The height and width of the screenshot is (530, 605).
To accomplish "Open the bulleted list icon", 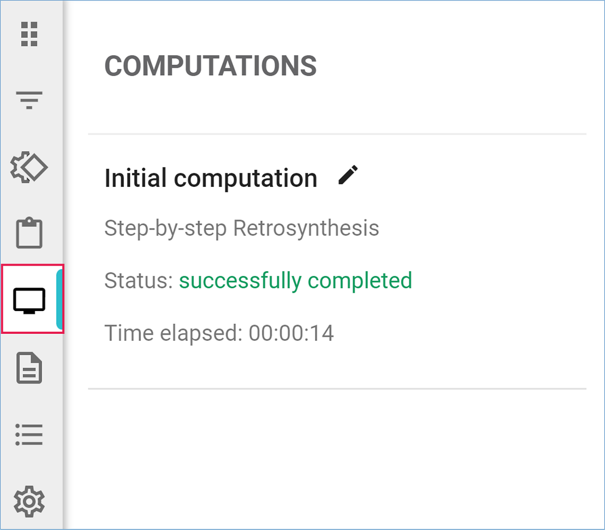I will [x=29, y=434].
